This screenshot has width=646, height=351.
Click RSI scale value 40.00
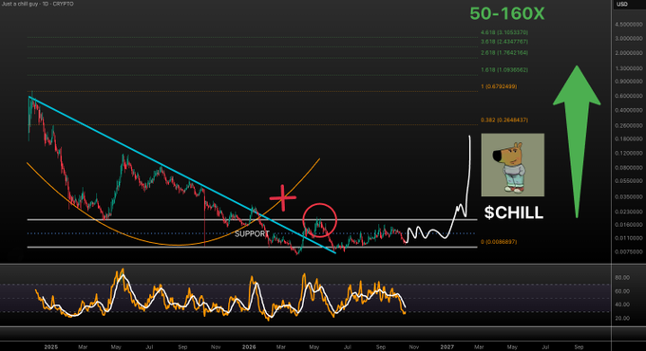click(622, 305)
